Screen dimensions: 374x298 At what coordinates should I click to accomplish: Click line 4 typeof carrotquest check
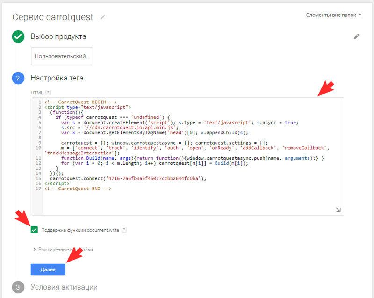113,117
